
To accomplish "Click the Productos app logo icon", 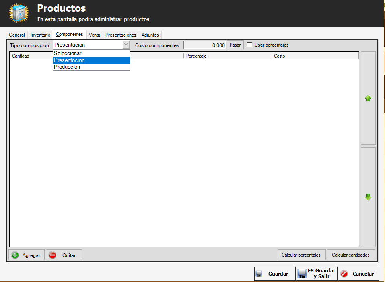I will point(19,13).
